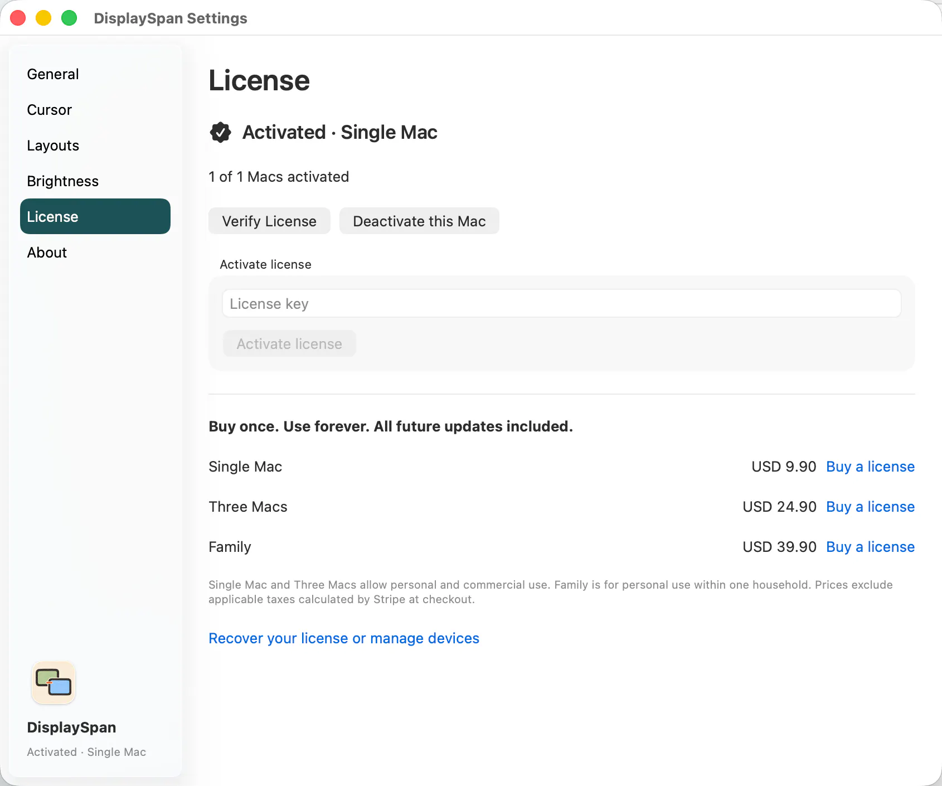Image resolution: width=942 pixels, height=786 pixels.
Task: Click the "Buy once. Use forever." headline
Action: [x=391, y=426]
